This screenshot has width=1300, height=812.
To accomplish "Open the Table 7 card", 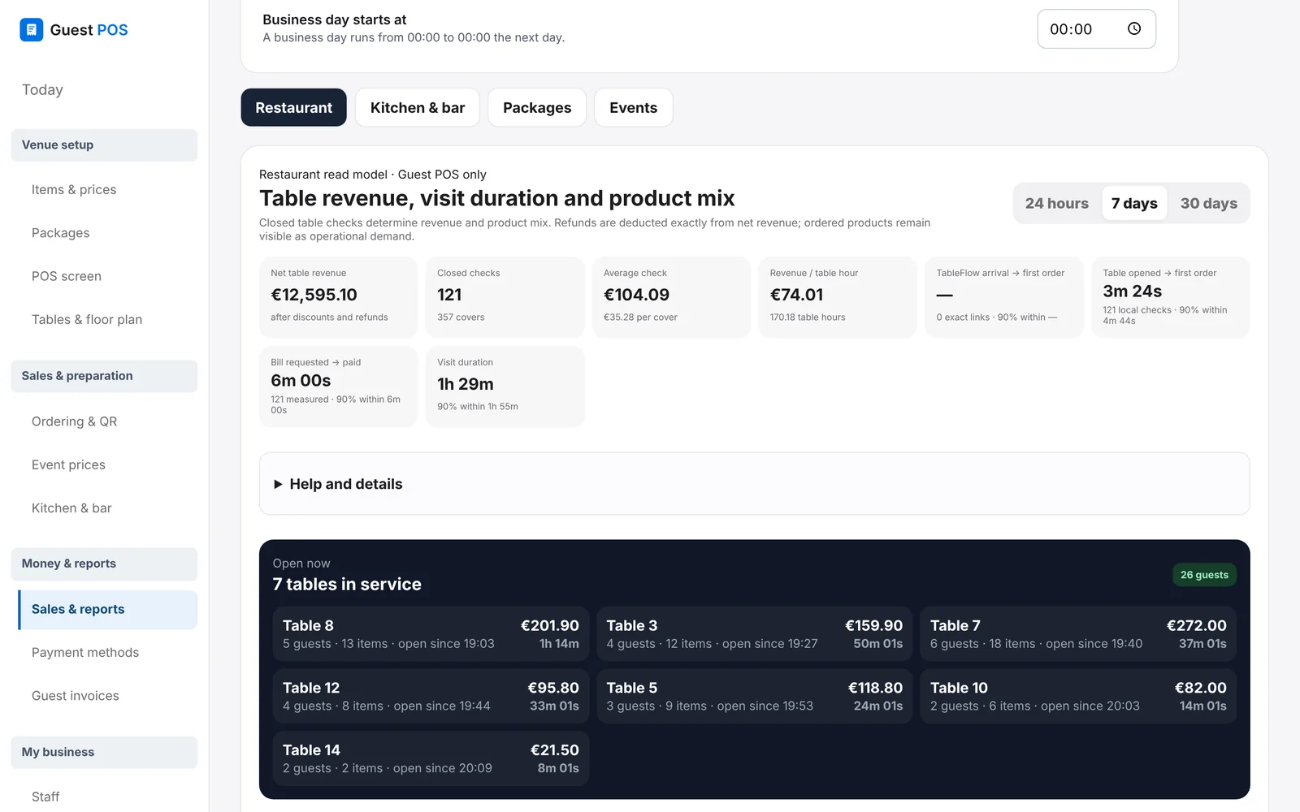I will pos(1078,634).
